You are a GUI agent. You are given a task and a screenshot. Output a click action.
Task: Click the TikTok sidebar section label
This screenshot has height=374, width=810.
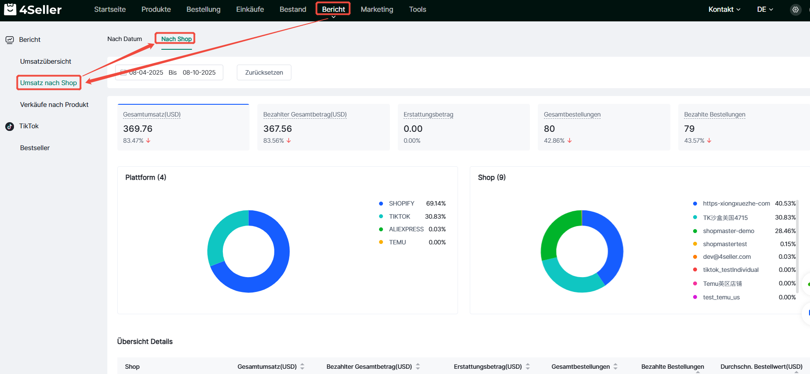click(x=29, y=126)
